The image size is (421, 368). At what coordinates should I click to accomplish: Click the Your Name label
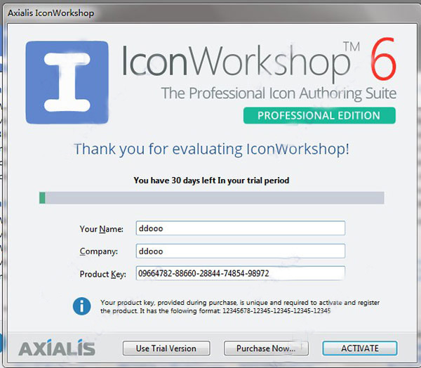coord(101,229)
